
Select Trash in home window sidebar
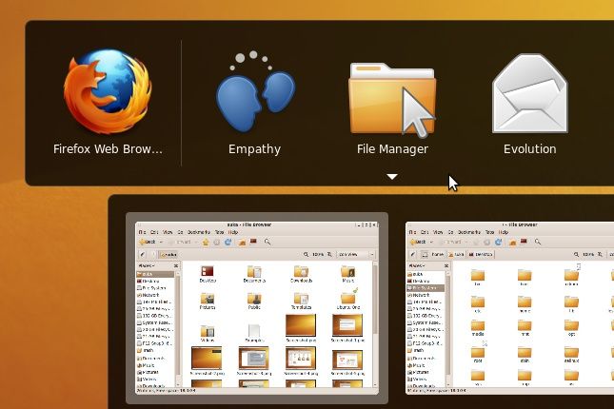(x=154, y=350)
